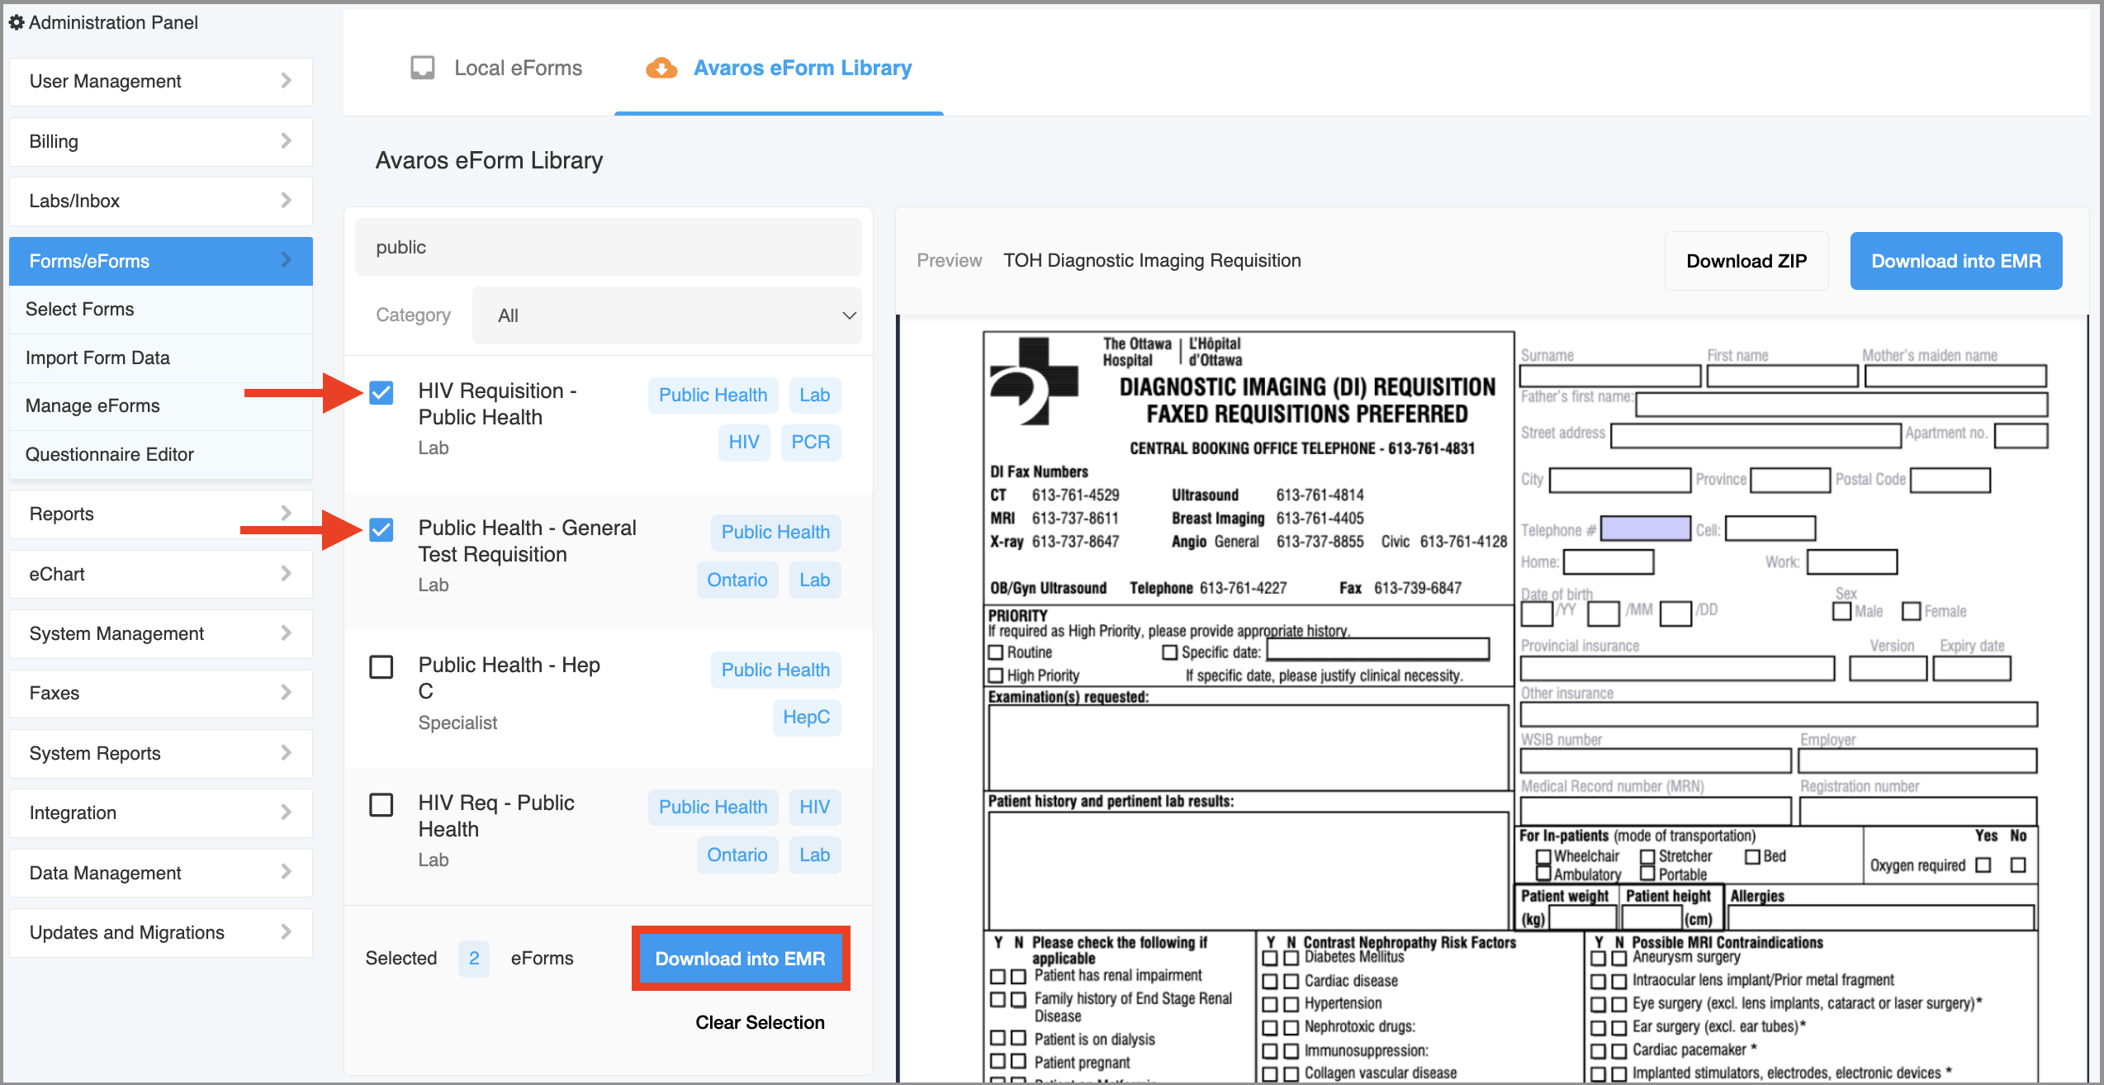2104x1085 pixels.
Task: Click the Lab tag on HIV Requisition
Action: [x=814, y=395]
